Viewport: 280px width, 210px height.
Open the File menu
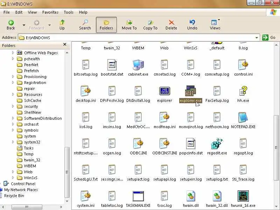(7, 12)
